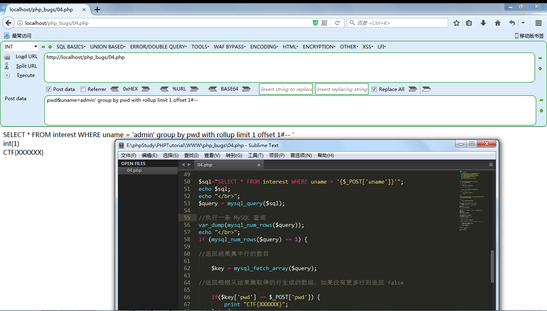
Task: Reload the current page
Action: coord(338,23)
